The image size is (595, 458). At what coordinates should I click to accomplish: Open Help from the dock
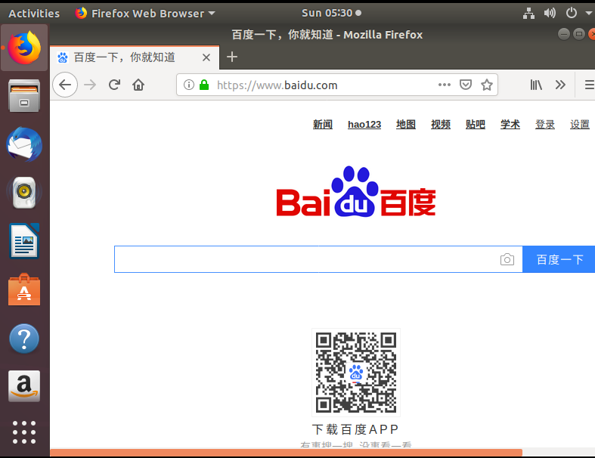pyautogui.click(x=24, y=339)
